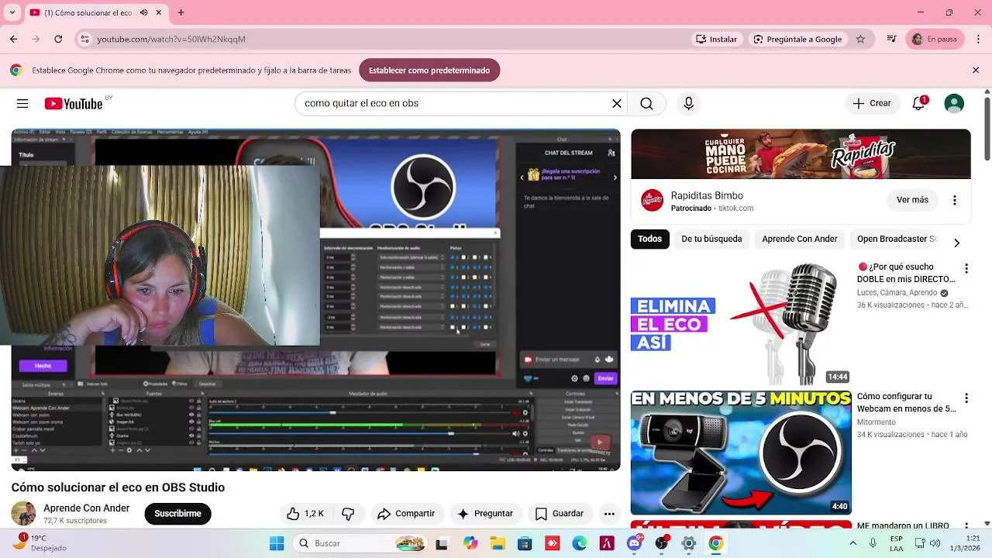Select 'De tu búsqueda' filter chip
This screenshot has width=992, height=558.
click(x=711, y=239)
